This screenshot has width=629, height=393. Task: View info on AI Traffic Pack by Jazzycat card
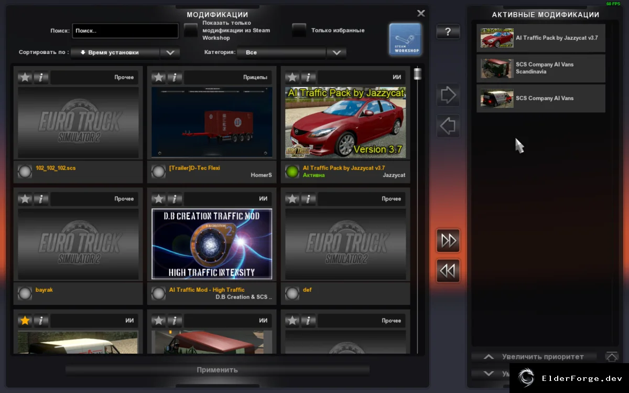pyautogui.click(x=308, y=78)
